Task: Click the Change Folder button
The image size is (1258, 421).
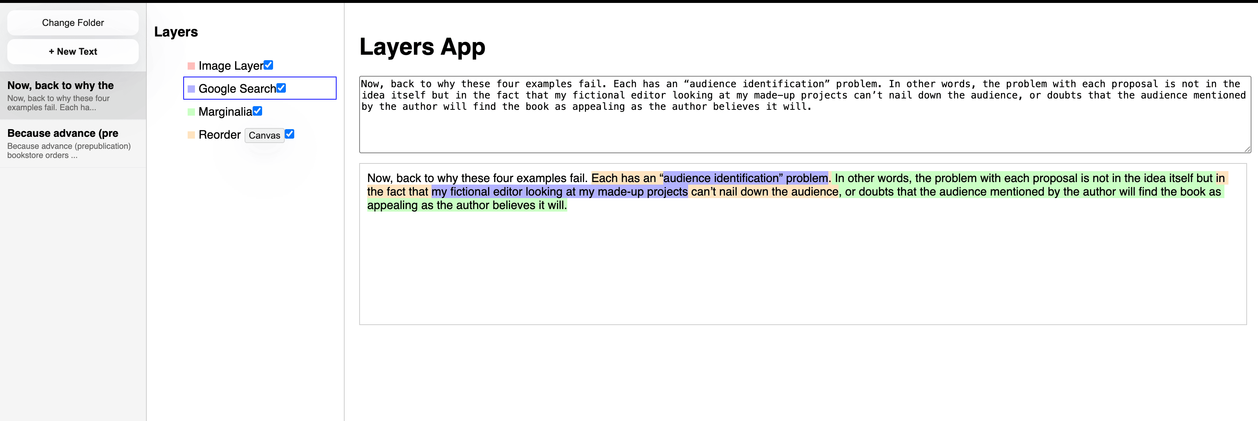Action: (x=73, y=23)
